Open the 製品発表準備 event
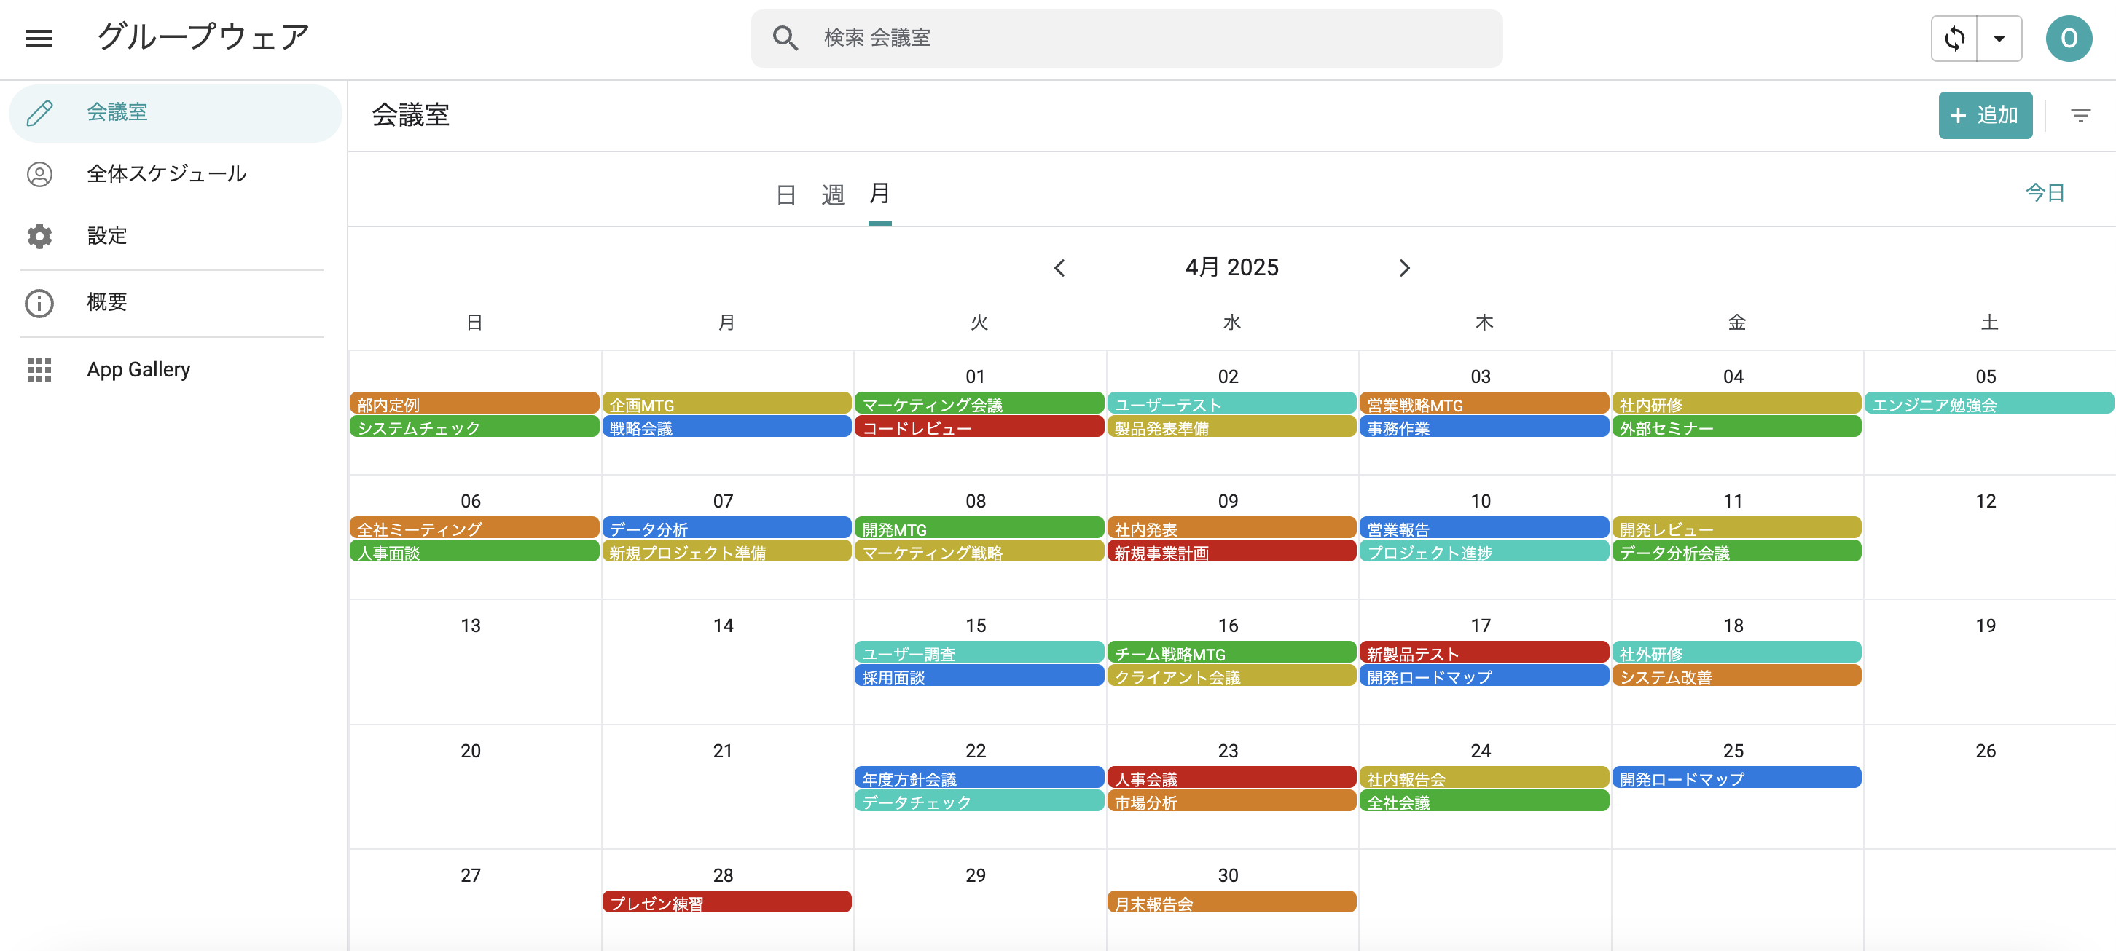The width and height of the screenshot is (2116, 951). tap(1231, 427)
